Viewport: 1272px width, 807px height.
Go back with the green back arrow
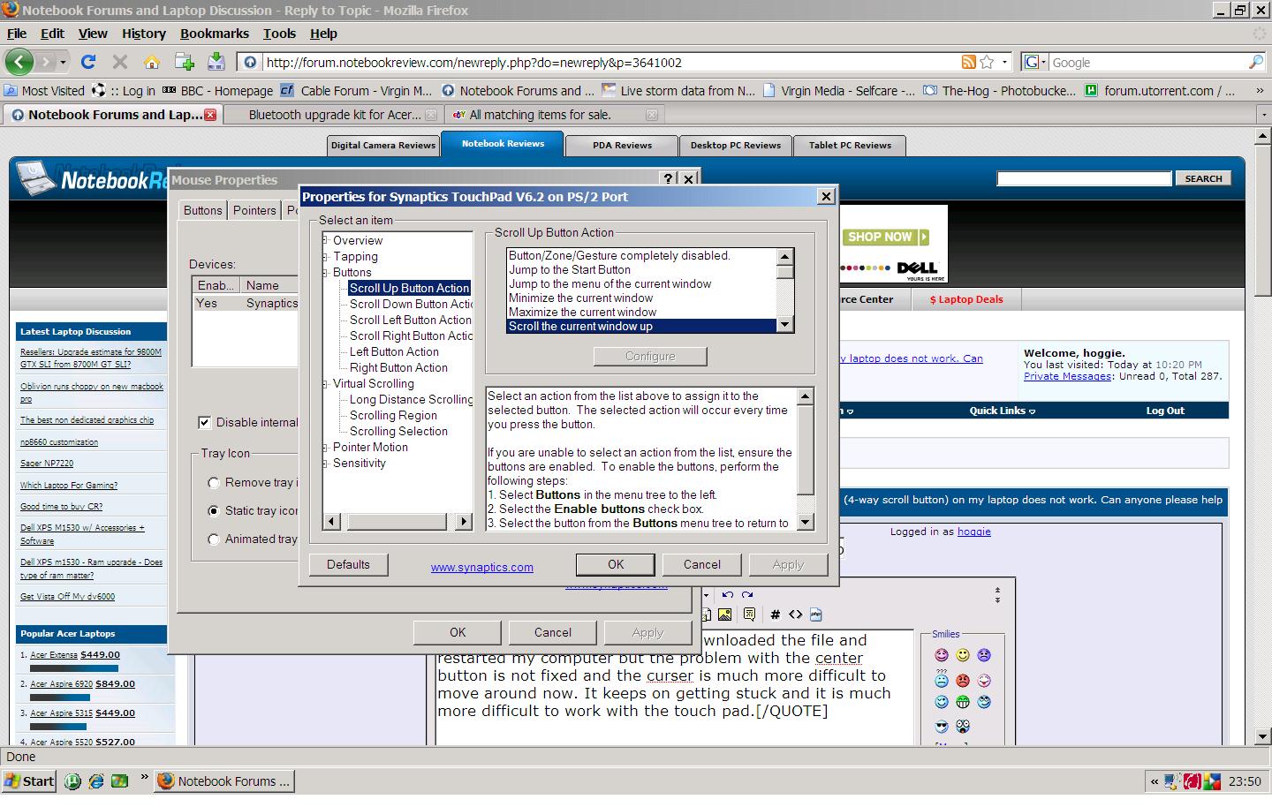point(19,62)
